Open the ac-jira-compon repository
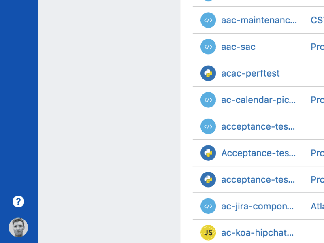The height and width of the screenshot is (243, 324). [256, 206]
